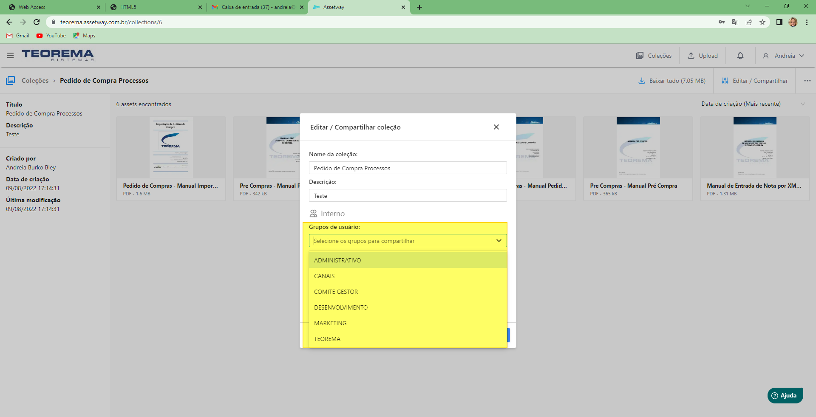Click the Upload button in top bar
This screenshot has width=816, height=417.
[703, 56]
